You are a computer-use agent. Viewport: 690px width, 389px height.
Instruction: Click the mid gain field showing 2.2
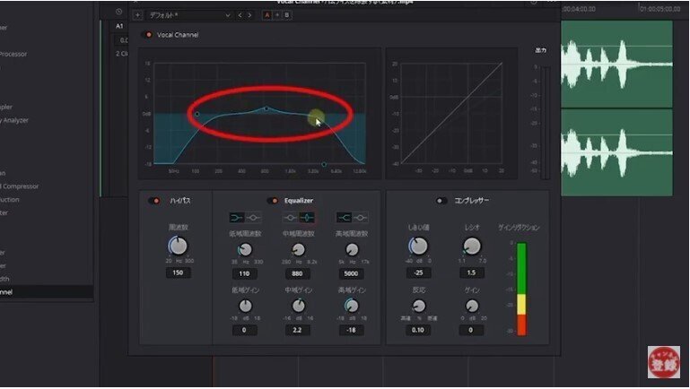[298, 330]
